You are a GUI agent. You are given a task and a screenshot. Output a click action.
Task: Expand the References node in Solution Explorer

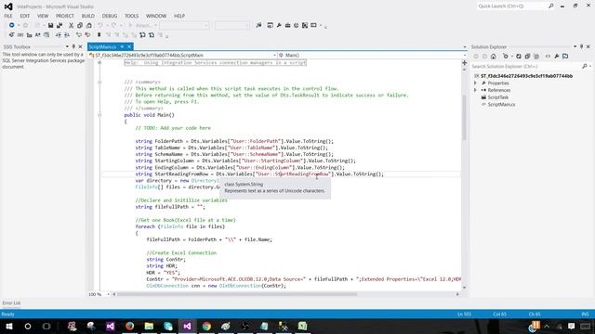(475, 90)
